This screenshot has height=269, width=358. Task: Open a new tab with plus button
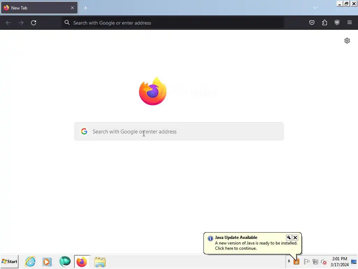(x=85, y=8)
